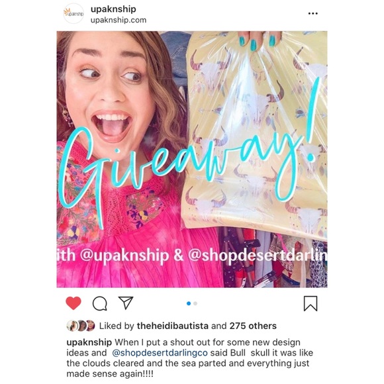The height and width of the screenshot is (384, 384).
Task: Unlike the post with the red heart
Action: coord(73,303)
